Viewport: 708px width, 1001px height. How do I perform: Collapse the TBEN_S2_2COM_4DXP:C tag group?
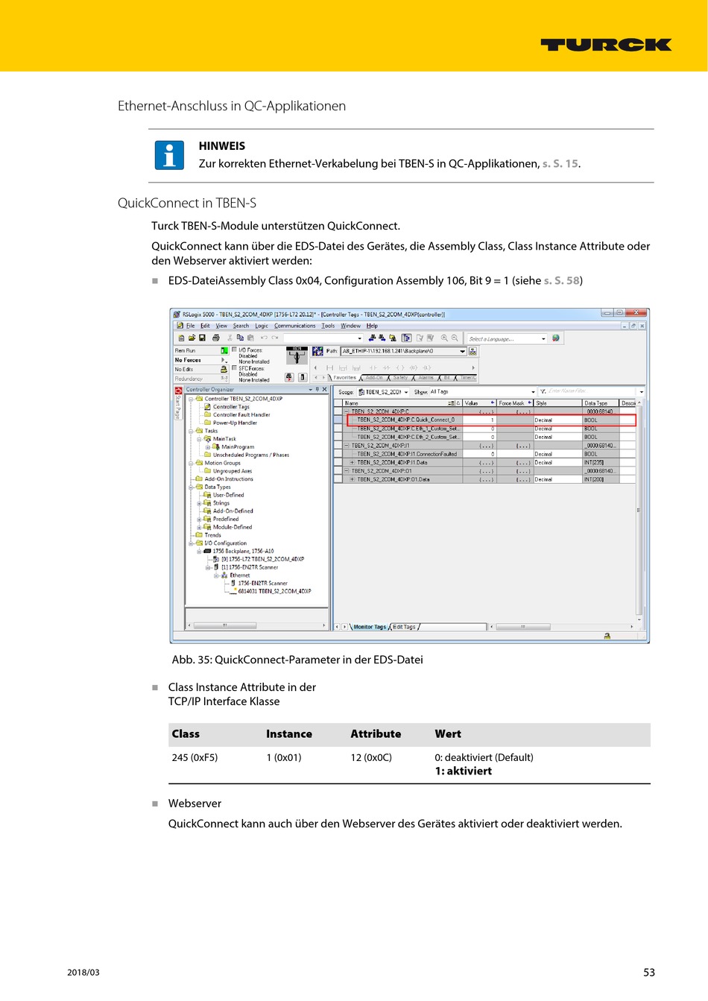(x=347, y=411)
